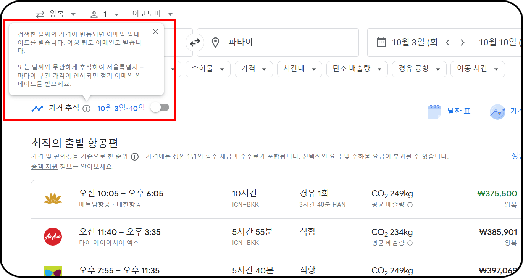The width and height of the screenshot is (523, 278).
Task: Click the info icon next to 가격 추적
Action: [87, 108]
